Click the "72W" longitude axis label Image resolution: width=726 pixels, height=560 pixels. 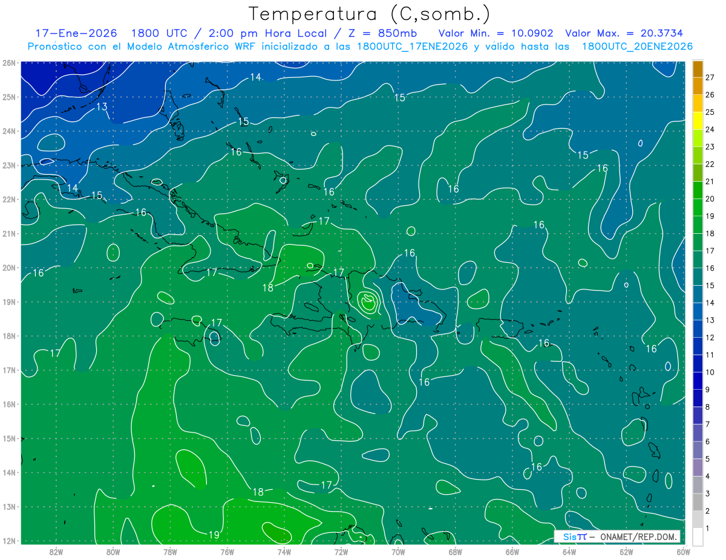tap(341, 552)
